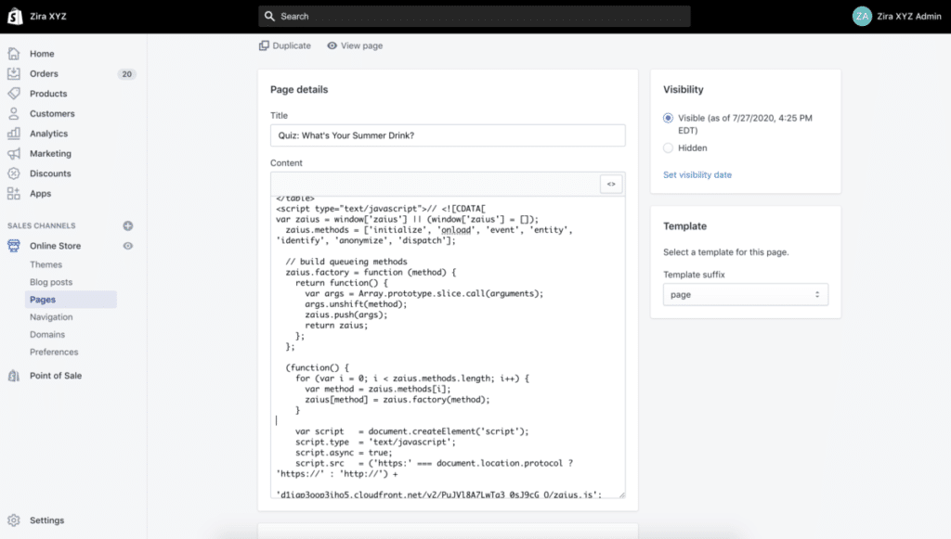Open the Template suffix dropdown
951x539 pixels.
tap(746, 294)
